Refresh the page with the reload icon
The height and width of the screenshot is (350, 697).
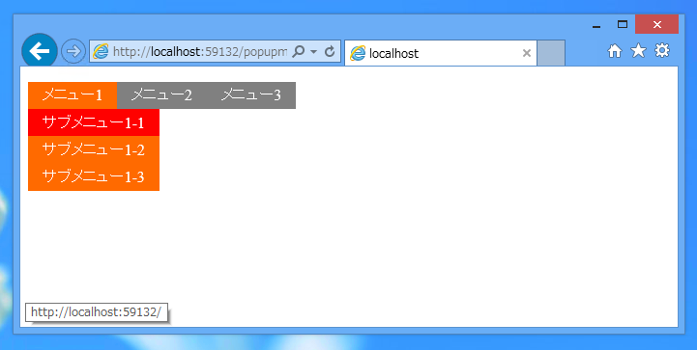click(330, 51)
